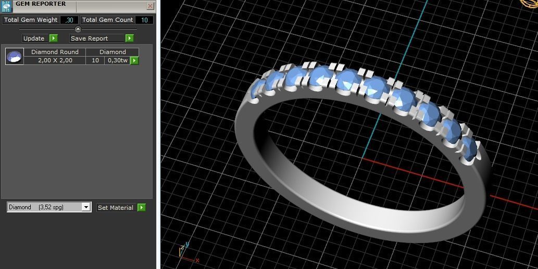Image resolution: width=538 pixels, height=269 pixels.
Task: Close the Gem Reporter panel
Action: point(151,6)
